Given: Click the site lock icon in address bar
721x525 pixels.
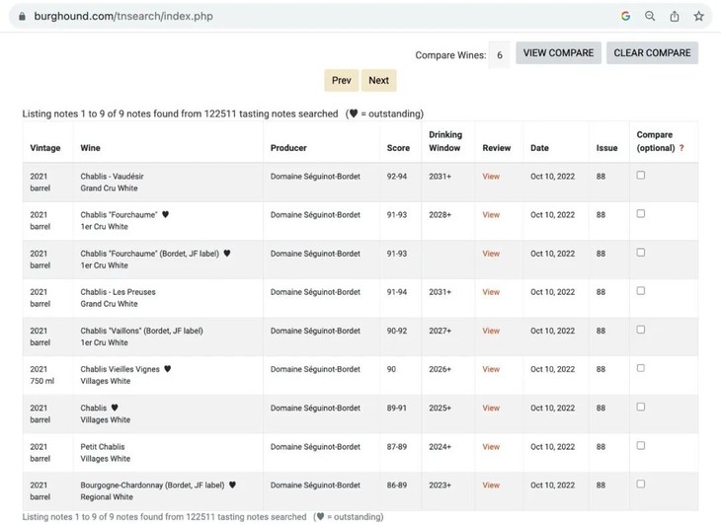Looking at the screenshot, I should point(22,17).
